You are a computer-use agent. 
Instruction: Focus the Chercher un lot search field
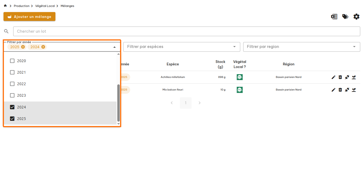coord(186,31)
